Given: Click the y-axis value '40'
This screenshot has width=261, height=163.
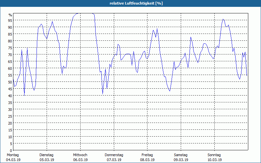Looking at the screenshot, I should pyautogui.click(x=10, y=96).
